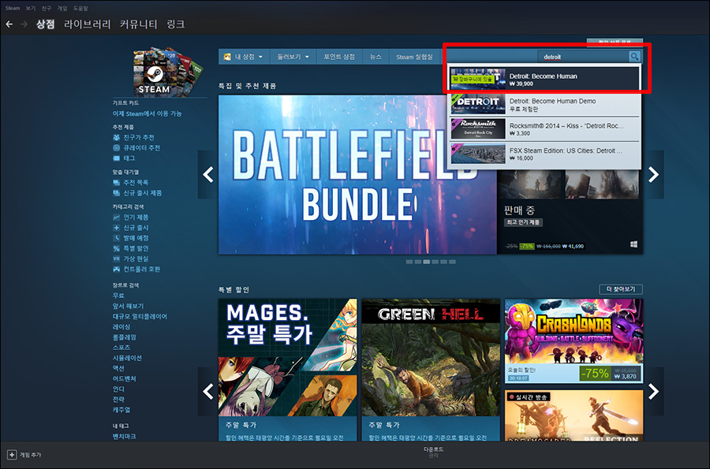Image resolution: width=710 pixels, height=469 pixels.
Task: Click the plus icon for 게임 추가
Action: [12, 455]
